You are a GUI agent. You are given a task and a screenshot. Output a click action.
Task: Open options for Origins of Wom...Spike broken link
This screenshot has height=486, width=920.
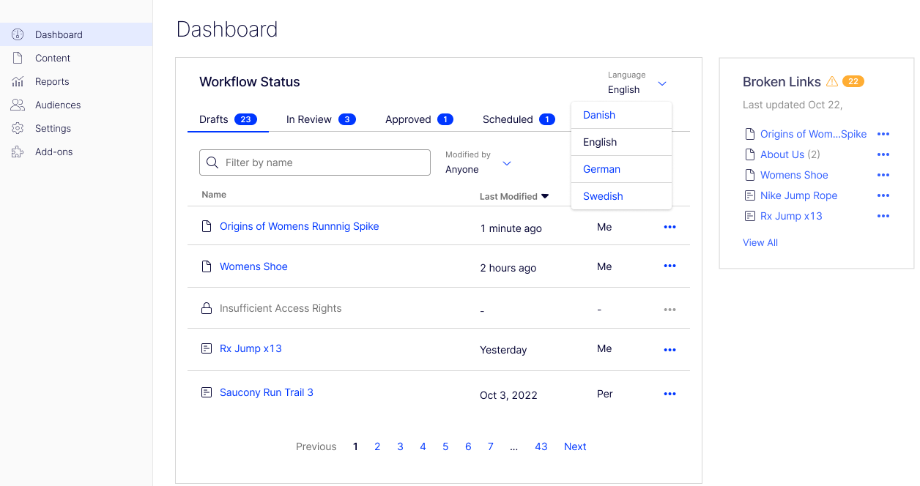(x=883, y=134)
